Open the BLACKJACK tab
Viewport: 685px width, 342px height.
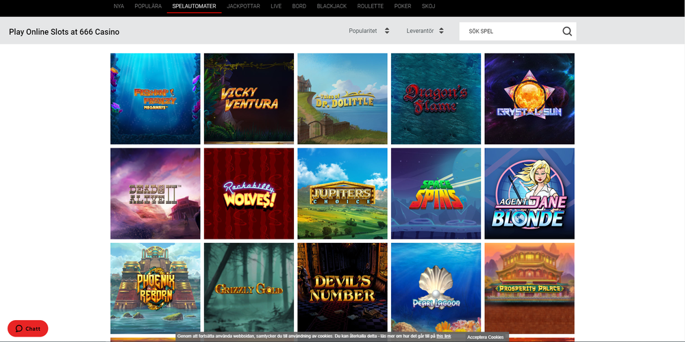pos(332,6)
